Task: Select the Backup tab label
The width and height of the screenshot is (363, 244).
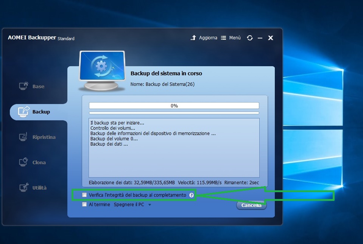Action: [41, 112]
